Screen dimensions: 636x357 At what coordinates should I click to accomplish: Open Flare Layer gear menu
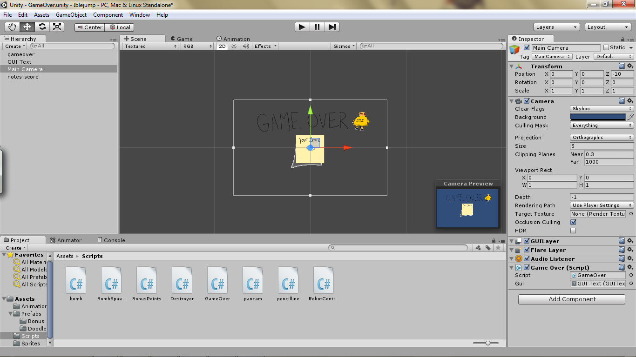point(630,250)
